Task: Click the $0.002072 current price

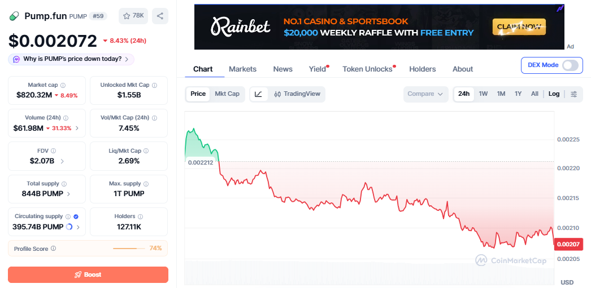Action: [x=53, y=41]
